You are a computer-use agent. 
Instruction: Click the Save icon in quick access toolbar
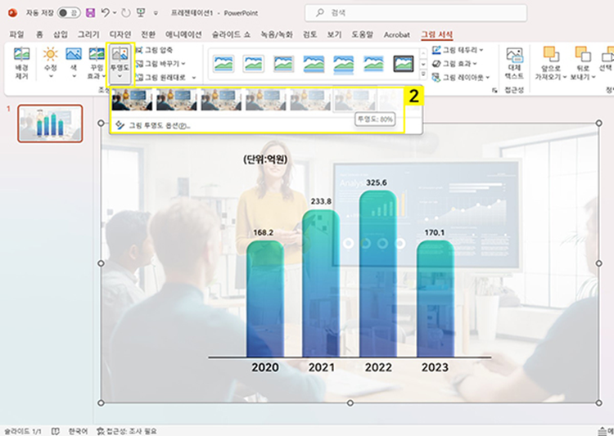coord(91,13)
